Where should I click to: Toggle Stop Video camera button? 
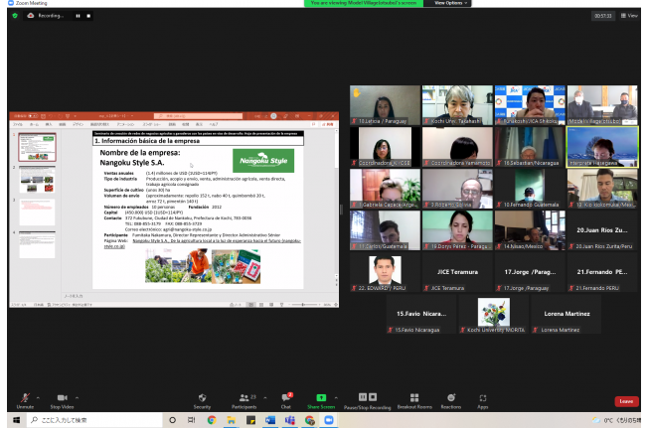point(62,399)
